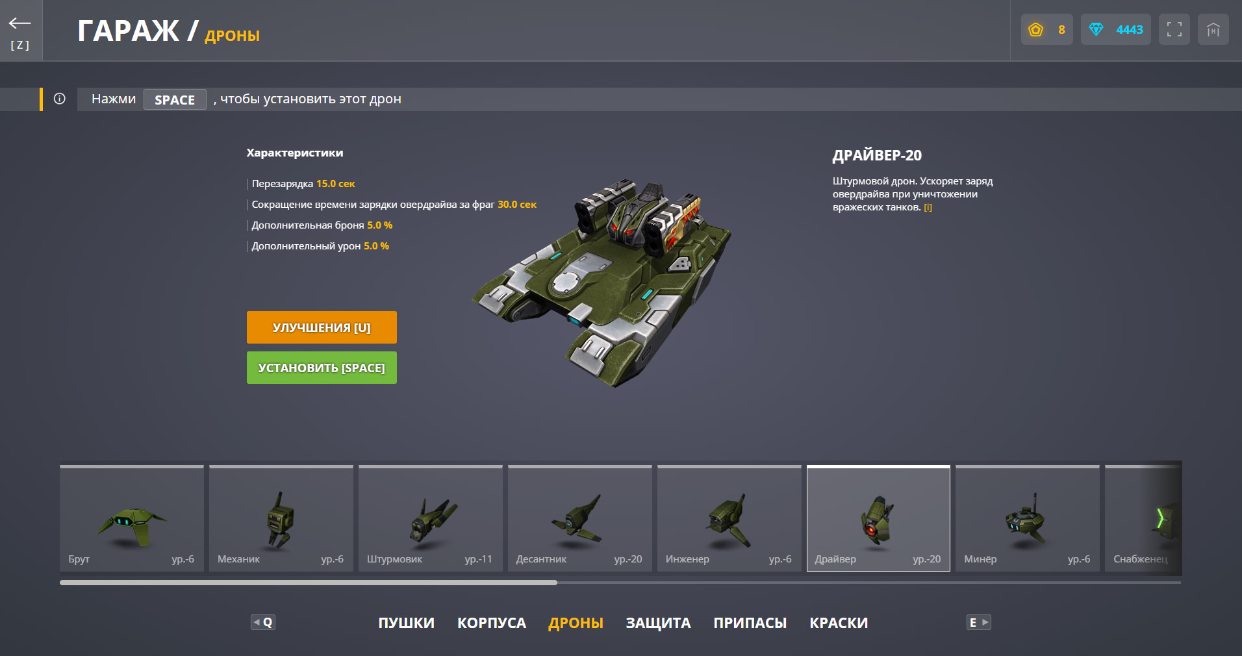Switch to the ПУШКИ tab
The height and width of the screenshot is (656, 1242).
pyautogui.click(x=407, y=623)
